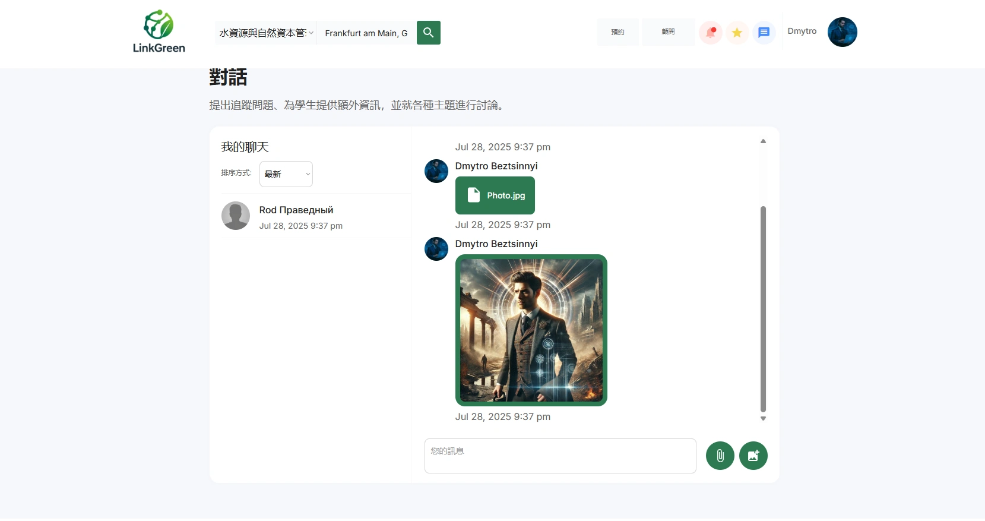Viewport: 985px width, 521px height.
Task: Click sender avatar beside the image message
Action: [x=436, y=249]
